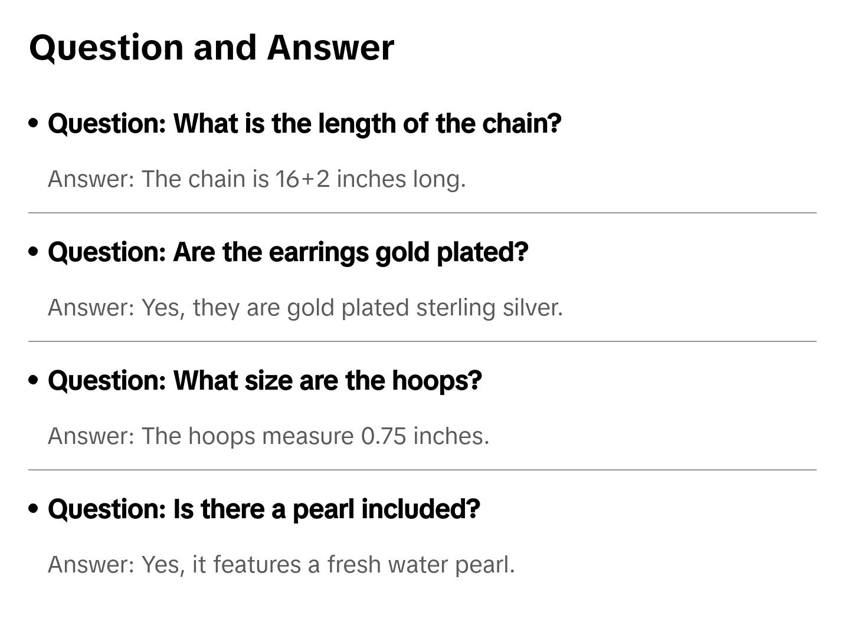Click the '0.75' number in the hoops answer

384,436
